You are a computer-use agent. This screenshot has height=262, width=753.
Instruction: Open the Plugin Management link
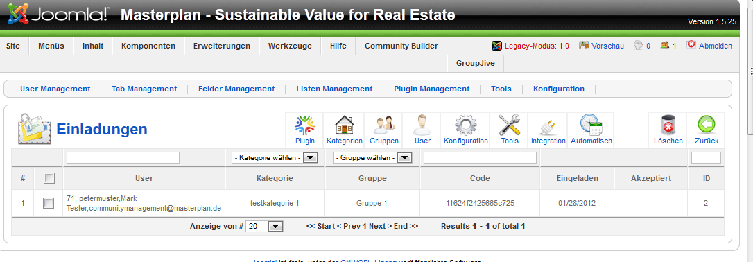pyautogui.click(x=432, y=89)
